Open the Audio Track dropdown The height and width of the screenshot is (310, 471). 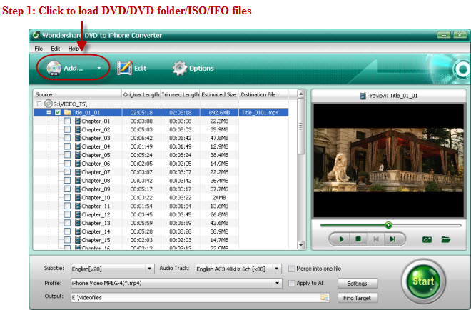277,269
